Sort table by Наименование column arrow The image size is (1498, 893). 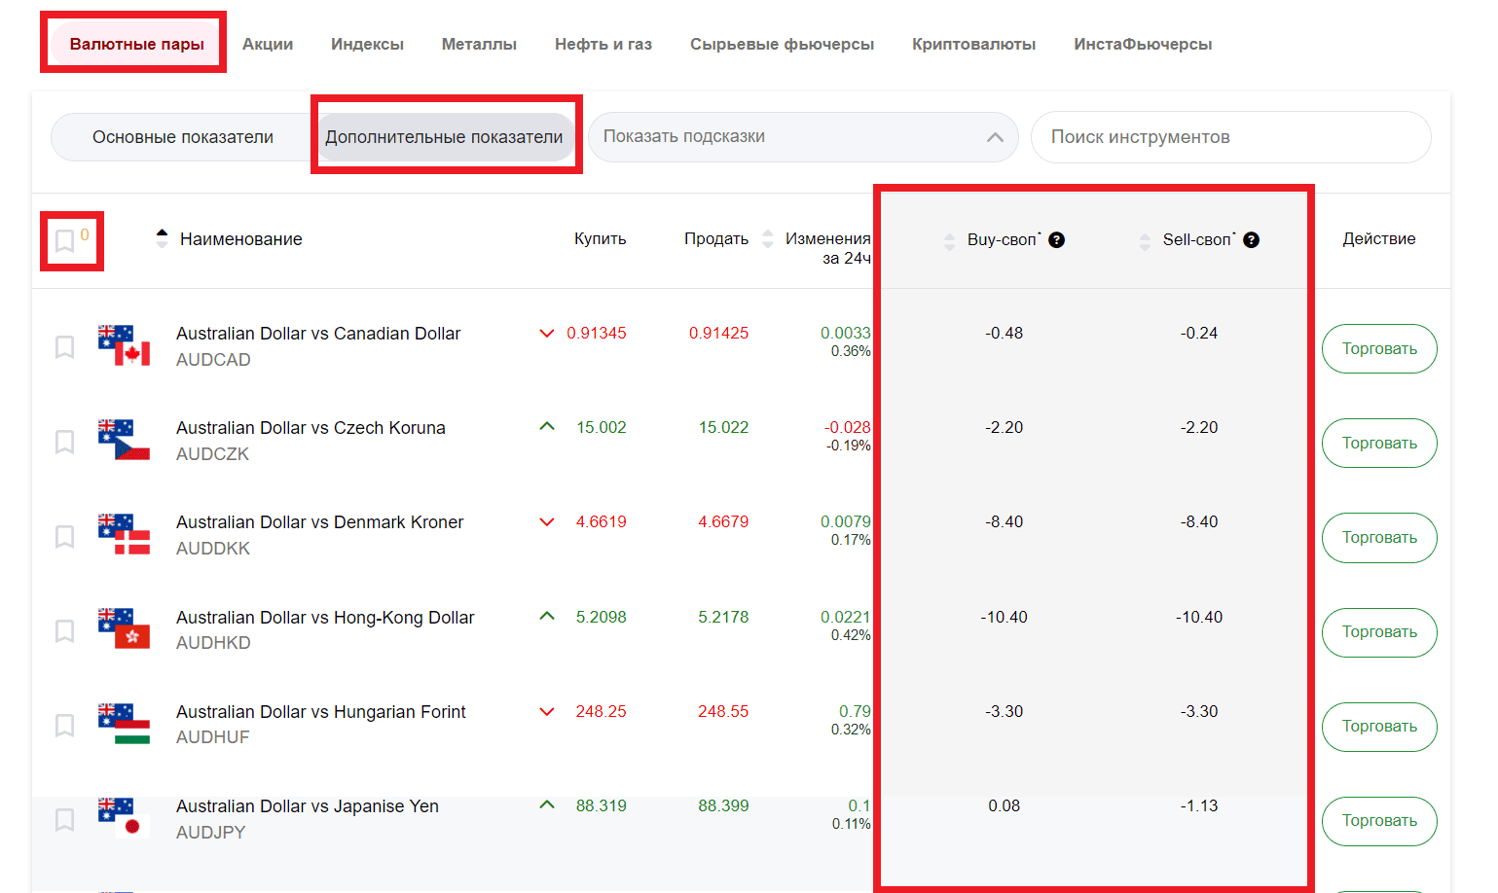[x=162, y=238]
